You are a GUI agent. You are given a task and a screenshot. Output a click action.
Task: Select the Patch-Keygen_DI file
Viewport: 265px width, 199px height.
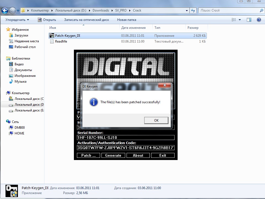pyautogui.click(x=128, y=36)
